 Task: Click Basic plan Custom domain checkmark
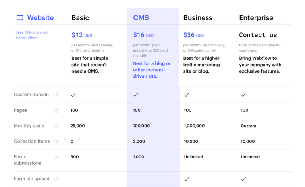[73, 95]
